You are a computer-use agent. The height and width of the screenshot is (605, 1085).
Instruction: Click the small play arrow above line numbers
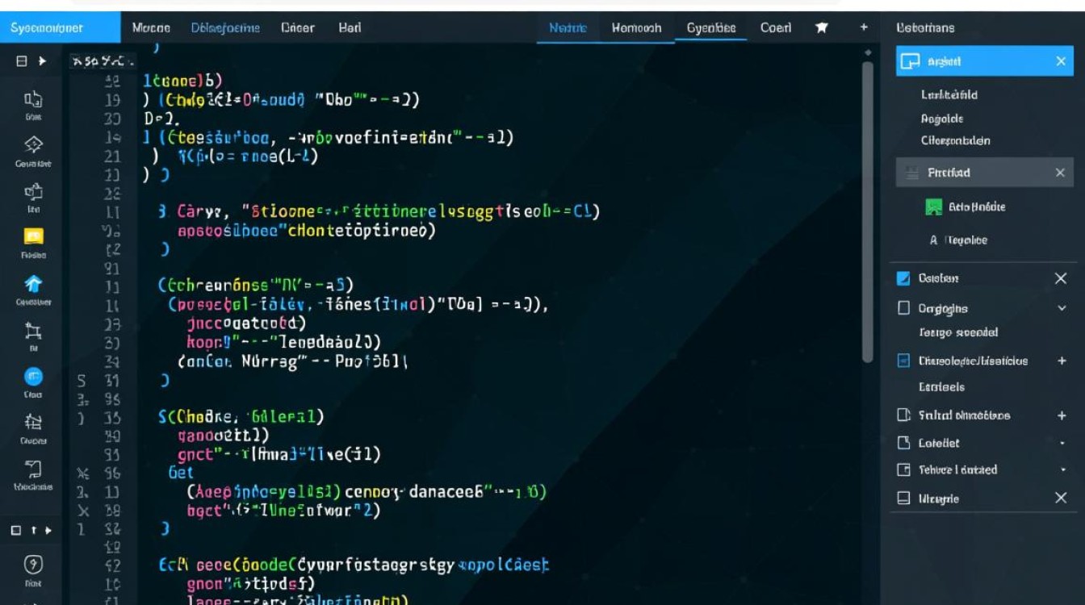coord(42,61)
